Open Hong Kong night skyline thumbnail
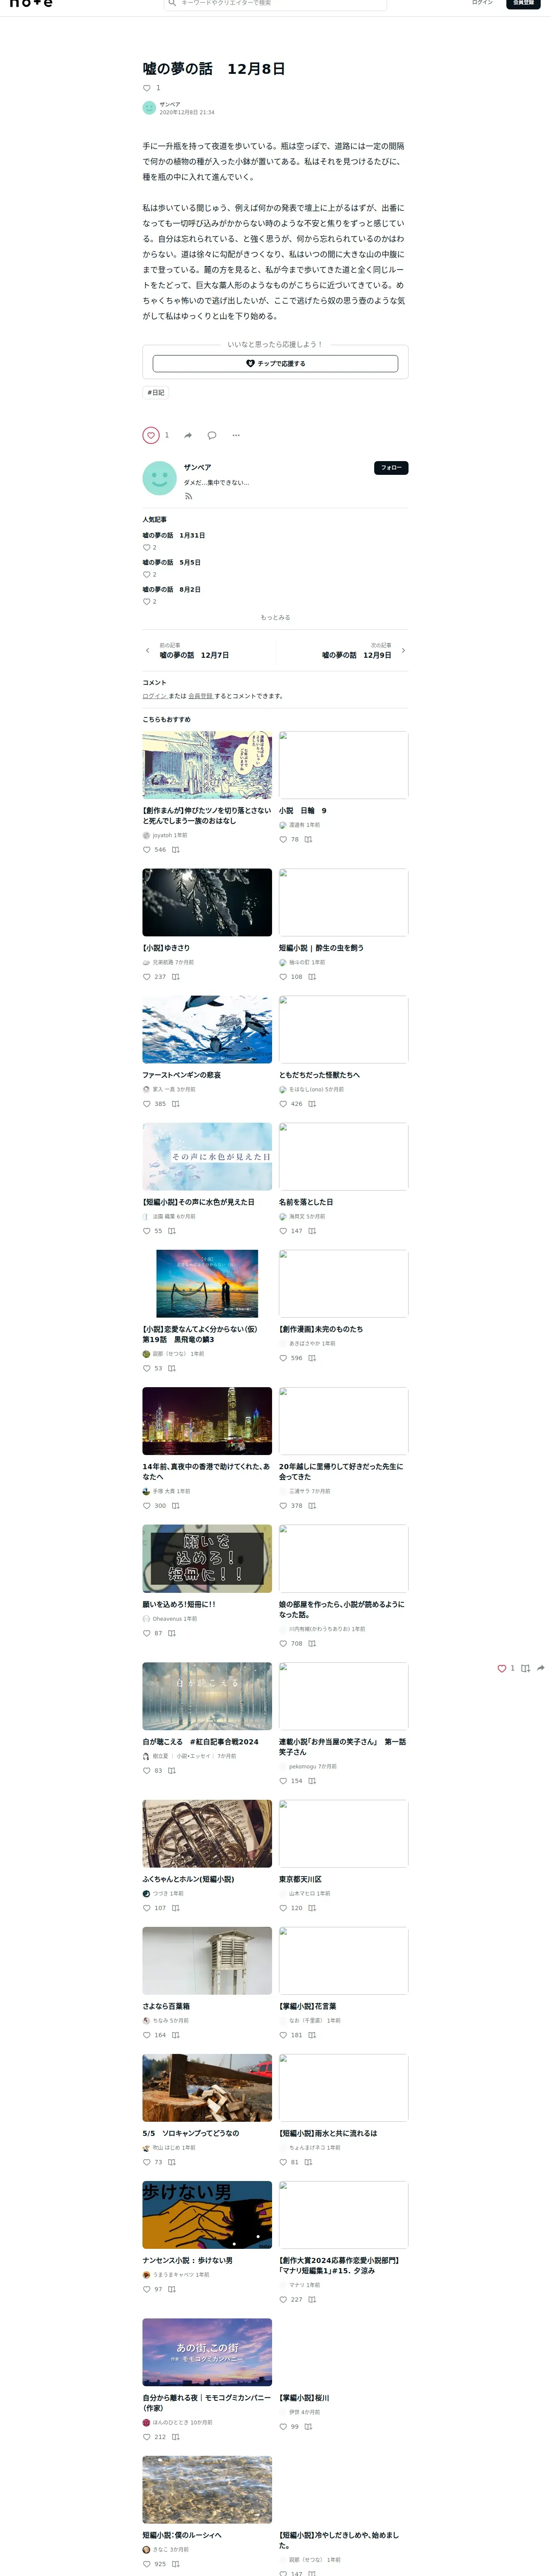Image resolution: width=551 pixels, height=2576 pixels. tap(207, 1421)
